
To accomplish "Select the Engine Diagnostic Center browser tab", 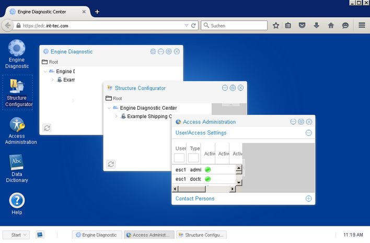I will [46, 11].
